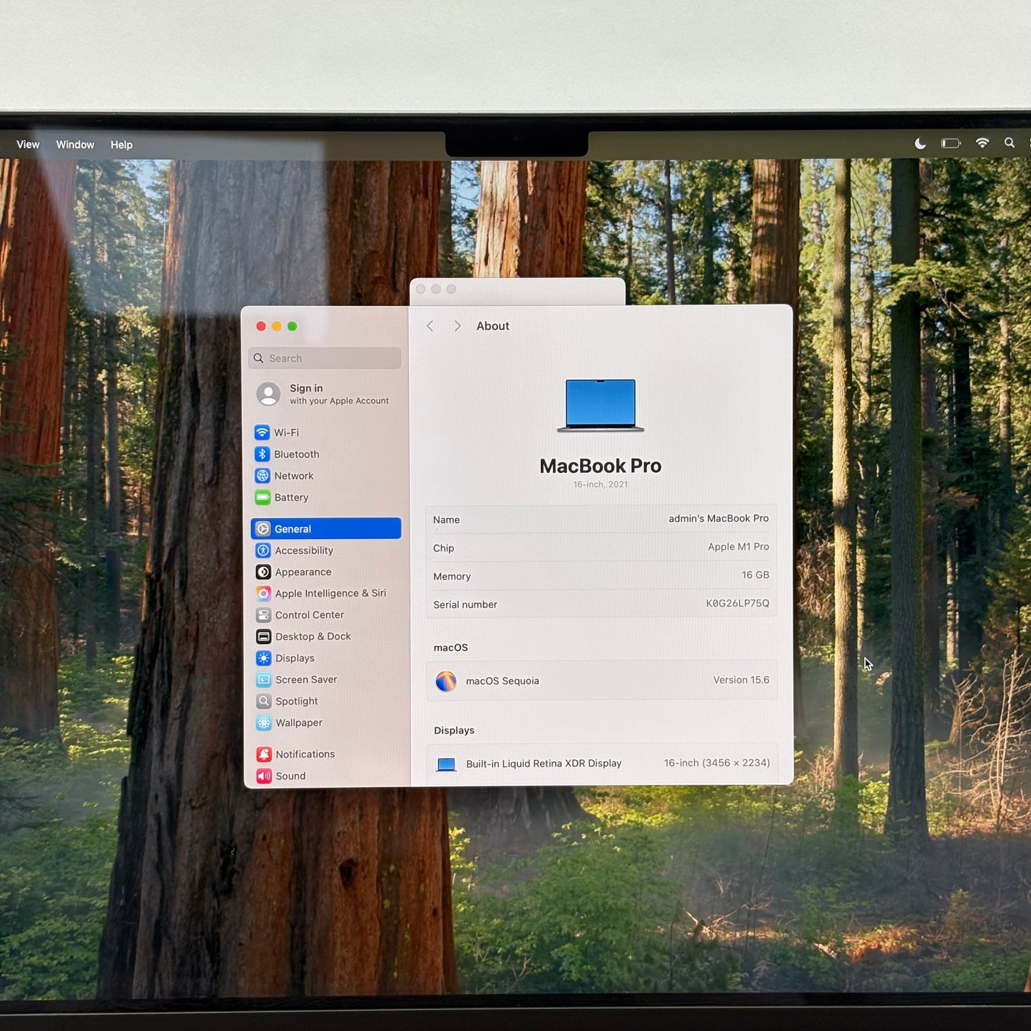Click the admin's MacBook Pro name field
Image resolution: width=1031 pixels, height=1031 pixels.
pyautogui.click(x=718, y=519)
